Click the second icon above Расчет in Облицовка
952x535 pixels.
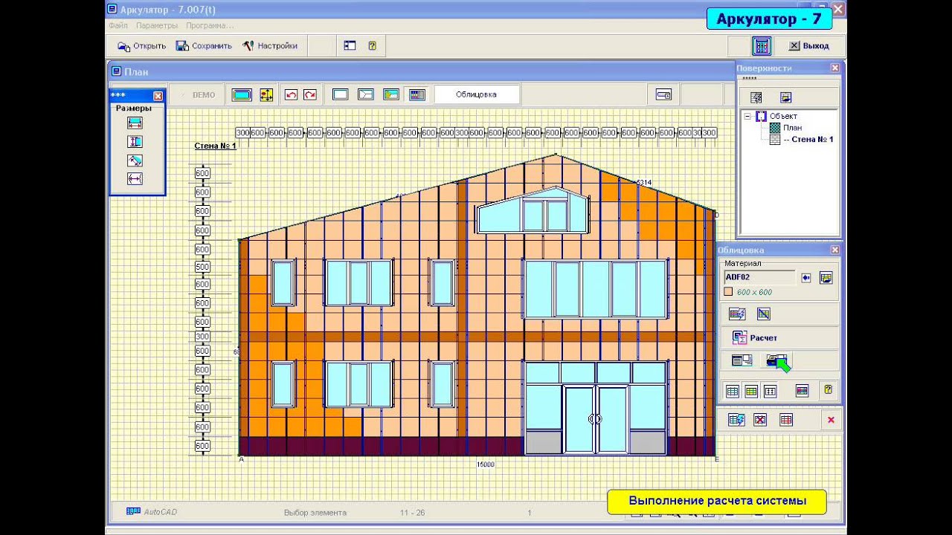tap(763, 314)
